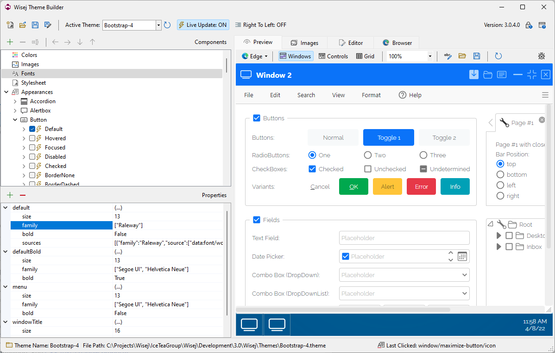Screen dimensions: 555x353
Task: Collapse the defaultBold property group
Action: [5, 252]
